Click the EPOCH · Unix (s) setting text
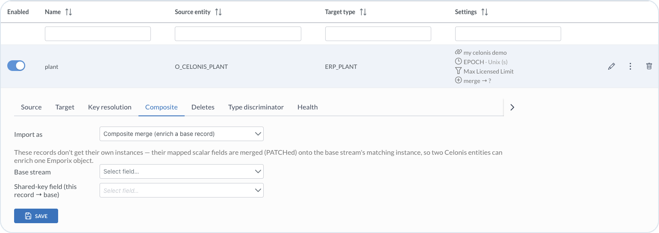The height and width of the screenshot is (233, 659). 485,62
